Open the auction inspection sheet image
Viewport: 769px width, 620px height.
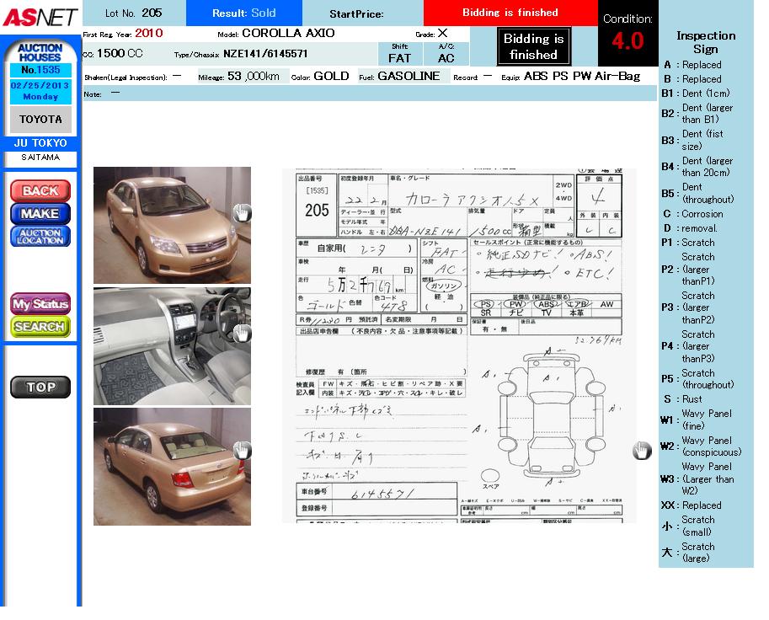pos(459,345)
